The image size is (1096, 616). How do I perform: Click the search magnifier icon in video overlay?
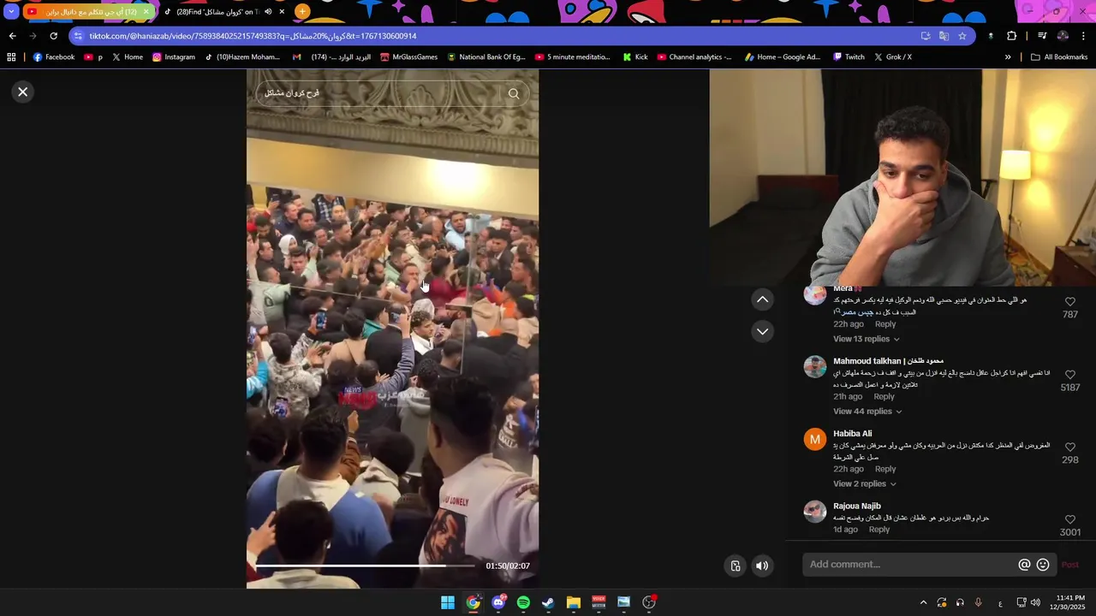coord(514,93)
